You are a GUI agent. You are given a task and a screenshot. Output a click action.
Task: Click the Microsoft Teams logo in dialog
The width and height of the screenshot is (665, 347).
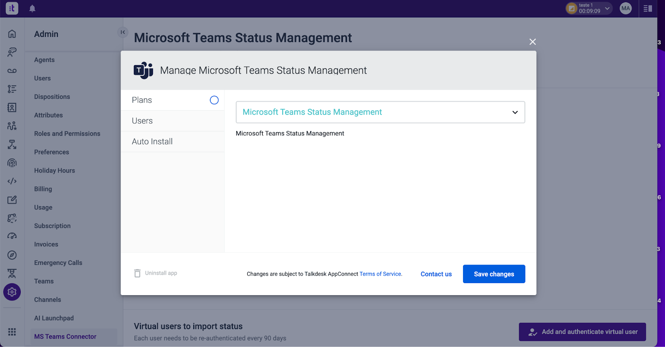[143, 70]
